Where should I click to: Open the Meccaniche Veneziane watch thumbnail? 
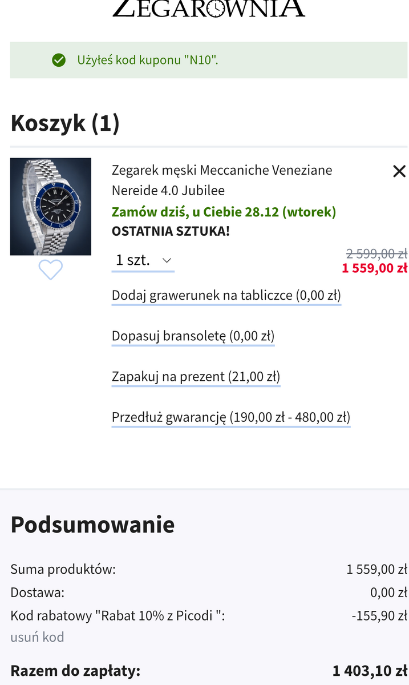pyautogui.click(x=51, y=207)
